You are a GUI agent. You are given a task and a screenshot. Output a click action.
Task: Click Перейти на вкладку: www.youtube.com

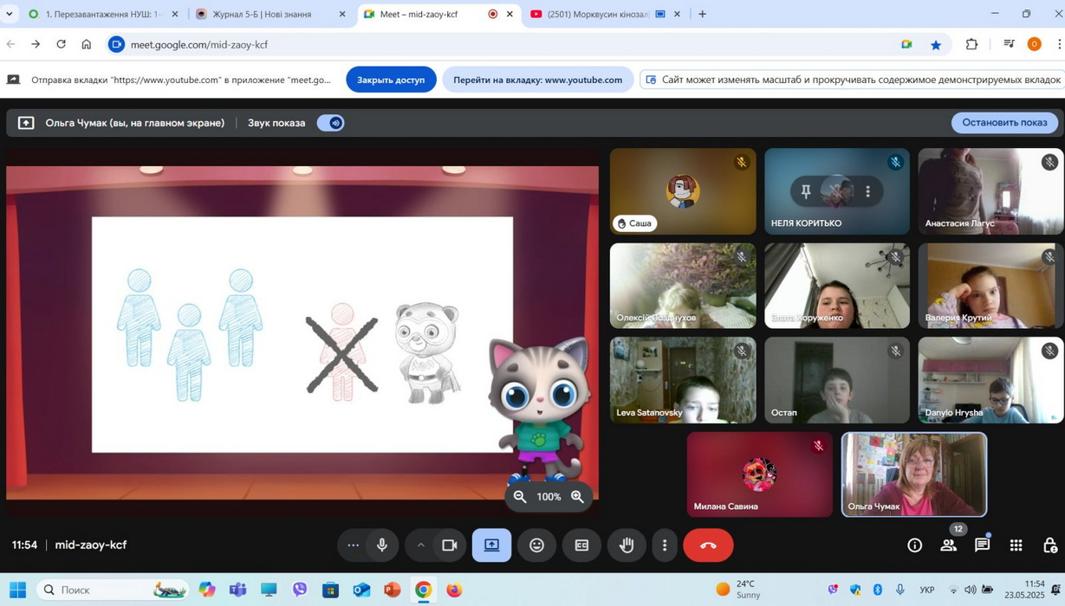(x=537, y=80)
